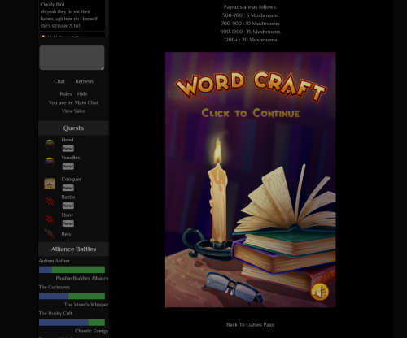
Task: Click the Conquer quest map icon
Action: click(50, 184)
